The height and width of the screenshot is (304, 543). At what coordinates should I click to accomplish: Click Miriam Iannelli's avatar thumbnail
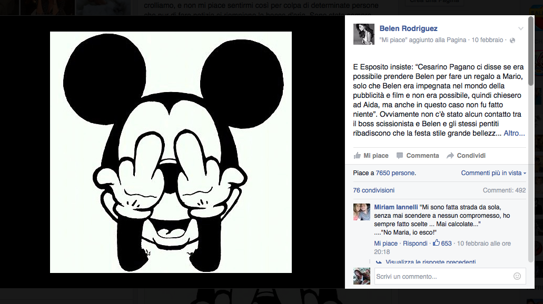pos(362,212)
